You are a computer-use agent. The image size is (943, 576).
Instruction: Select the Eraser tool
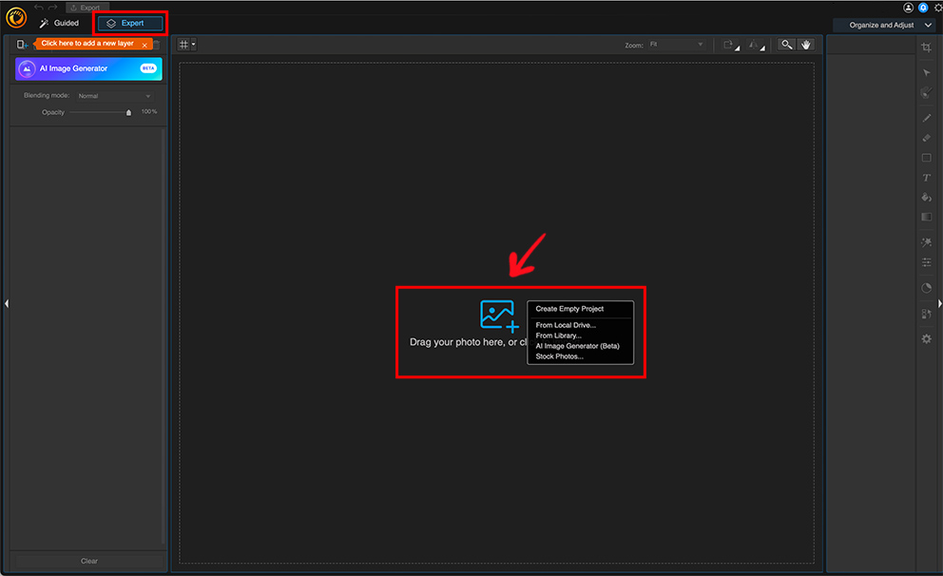coord(926,137)
